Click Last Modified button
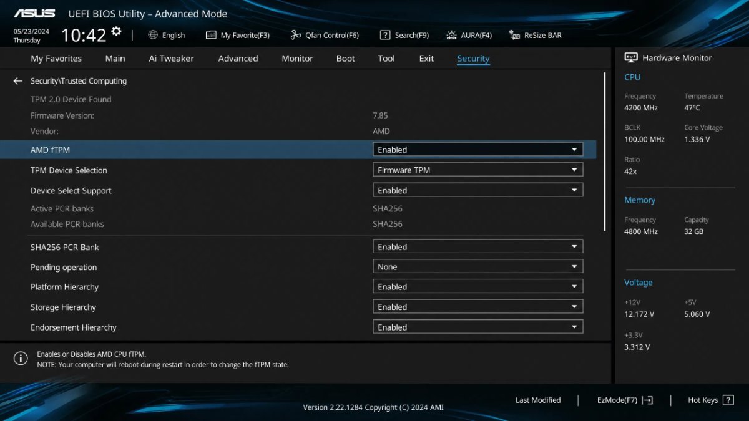The width and height of the screenshot is (749, 421). 538,400
